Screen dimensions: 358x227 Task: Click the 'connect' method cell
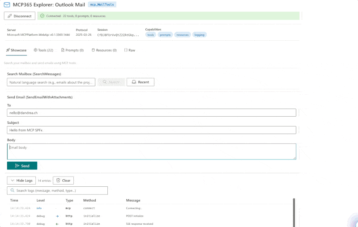point(89,208)
